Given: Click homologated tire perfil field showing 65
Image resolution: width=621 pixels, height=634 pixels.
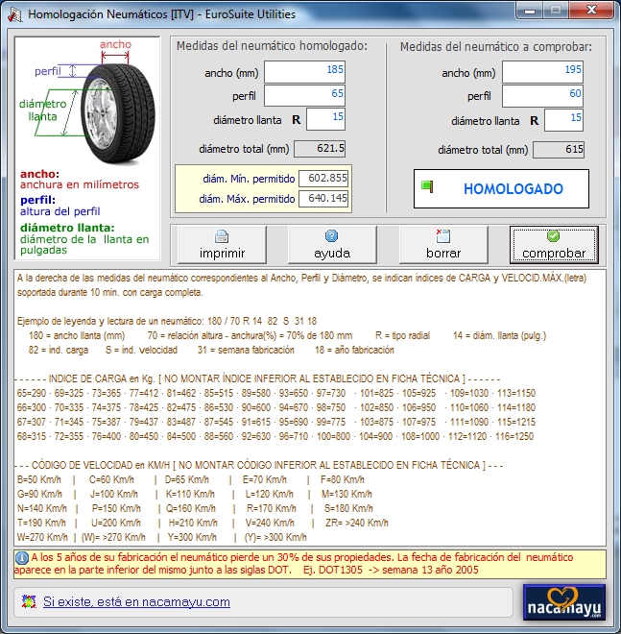Looking at the screenshot, I should tap(304, 95).
